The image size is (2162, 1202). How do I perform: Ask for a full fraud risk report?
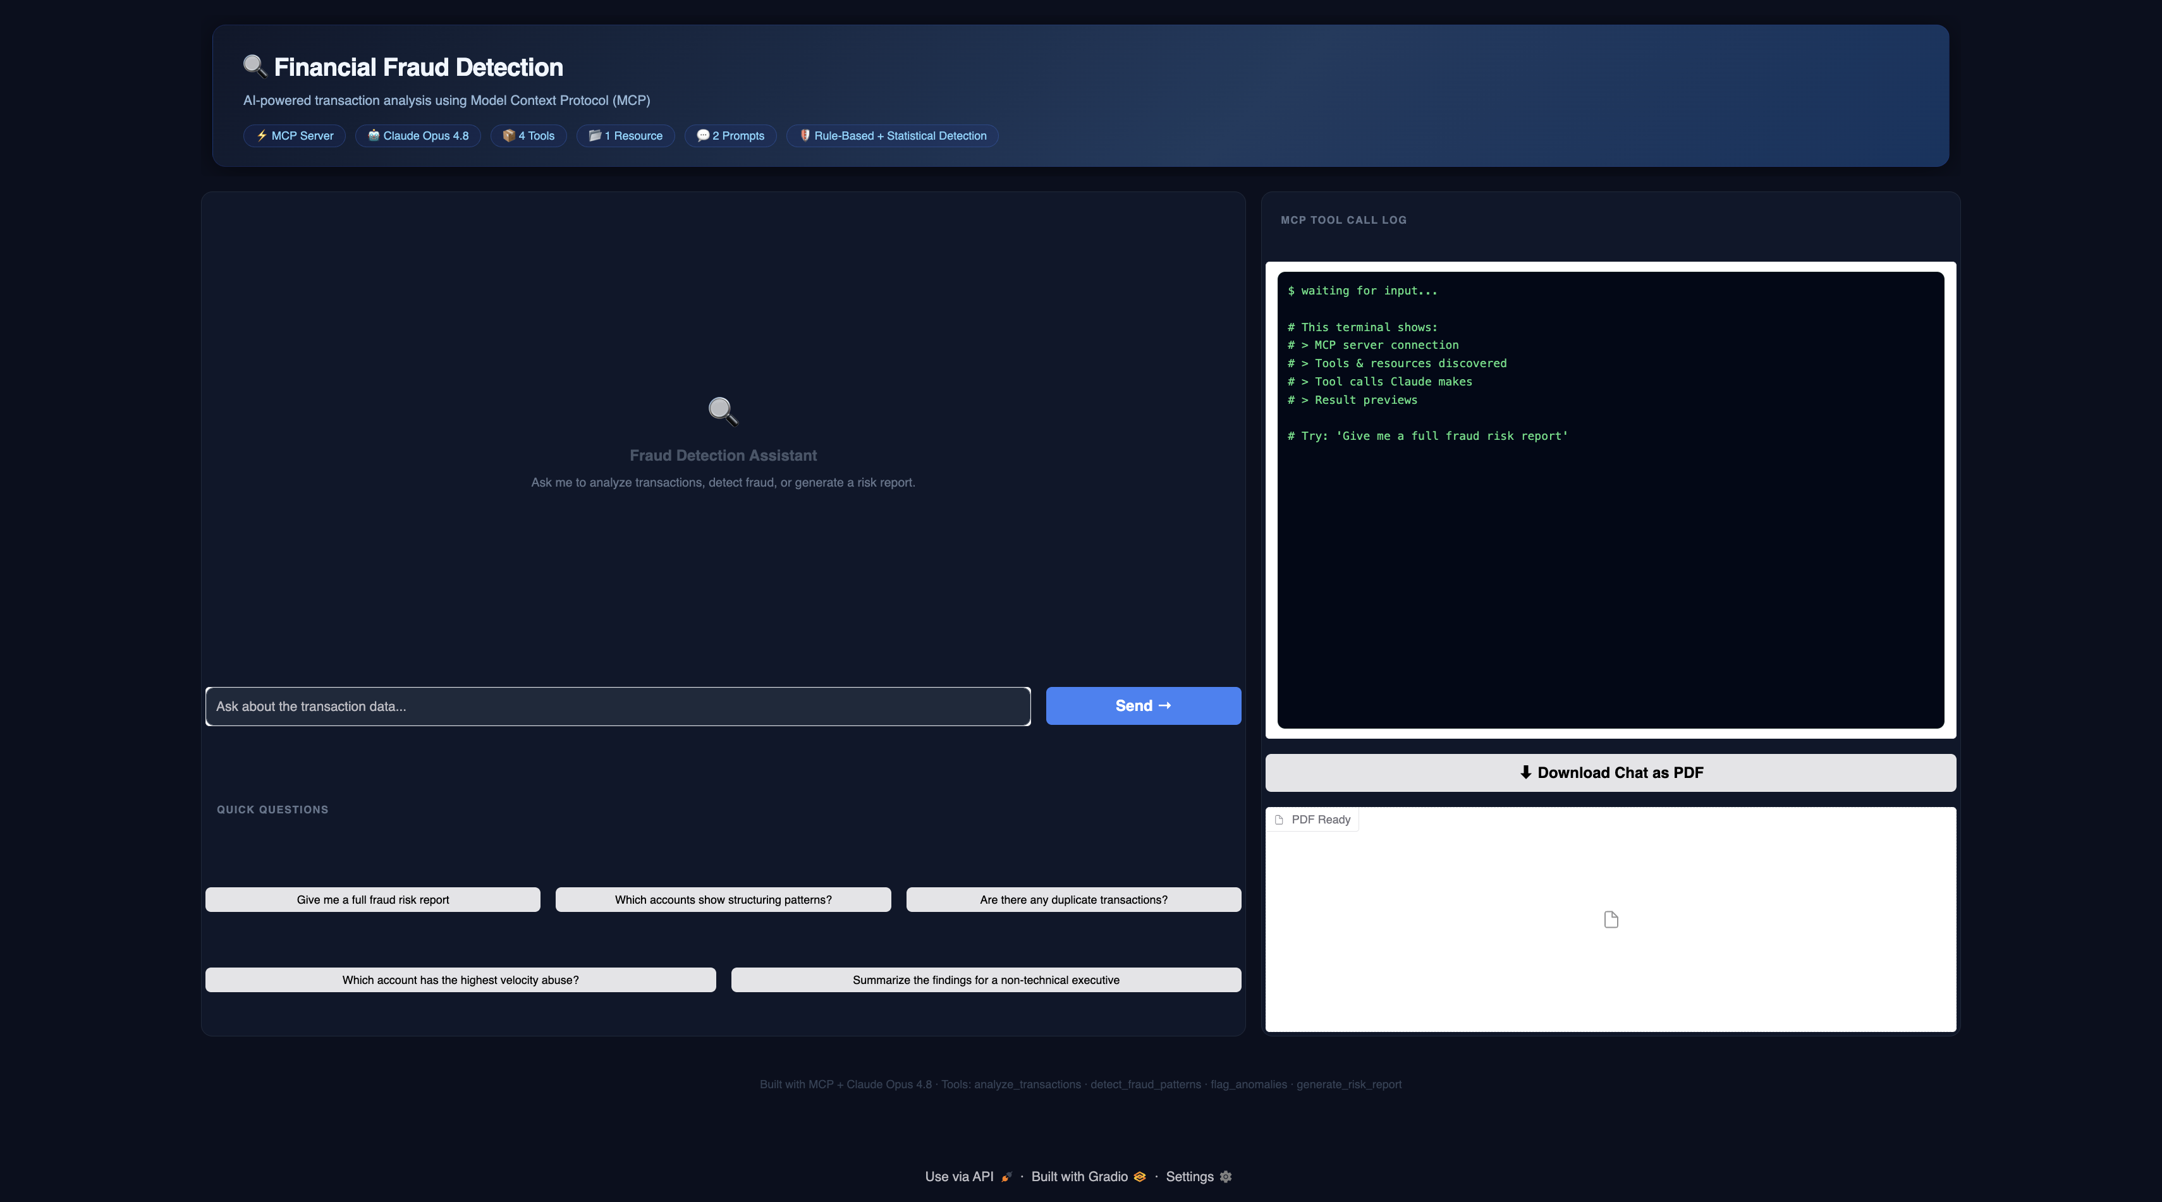coord(372,899)
